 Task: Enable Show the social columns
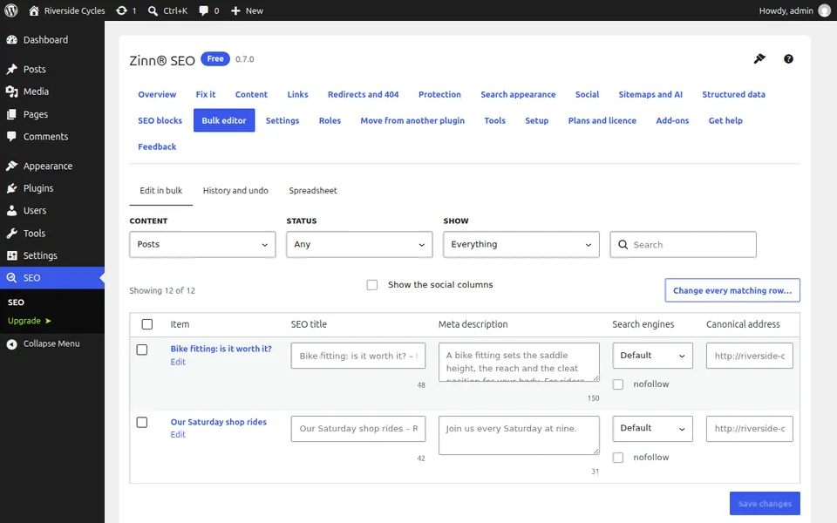[x=372, y=285]
